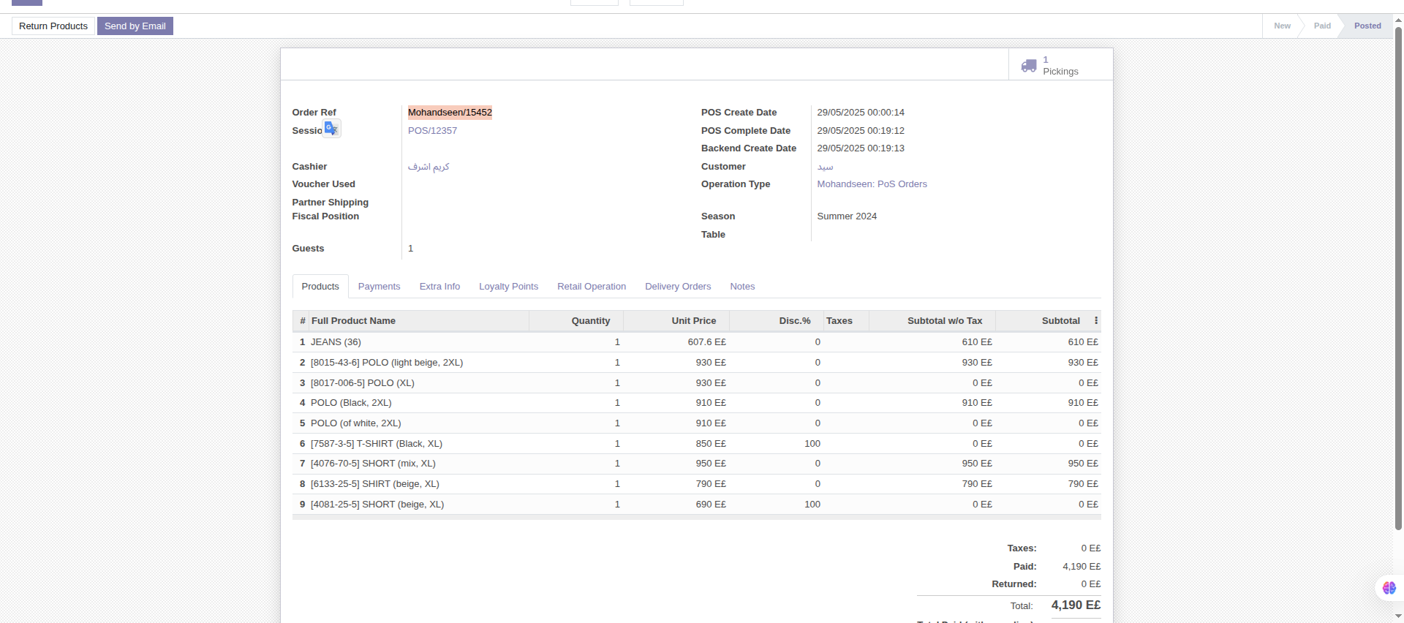Click [7587-3-5] T-SHIRT (Black, XL) row
The image size is (1404, 623).
pyautogui.click(x=697, y=444)
